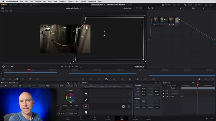This screenshot has width=216, height=121.
Task: Open the Clip node graph mode dropdown
Action: pyautogui.click(x=194, y=8)
